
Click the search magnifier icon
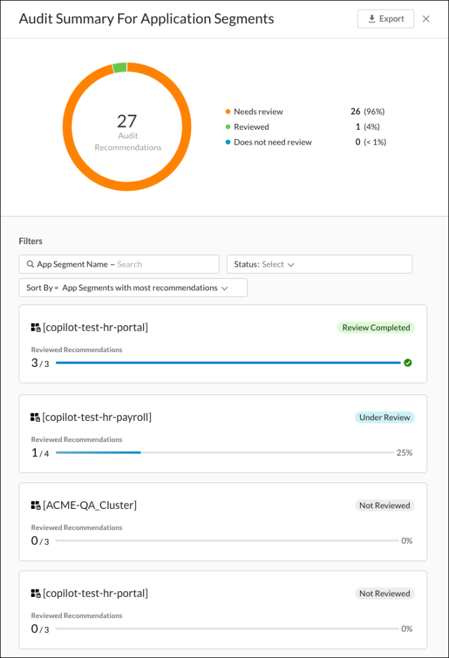[30, 264]
